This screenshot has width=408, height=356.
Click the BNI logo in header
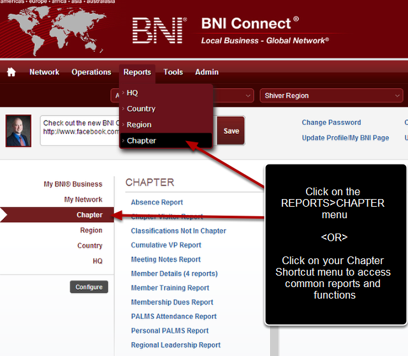click(159, 31)
